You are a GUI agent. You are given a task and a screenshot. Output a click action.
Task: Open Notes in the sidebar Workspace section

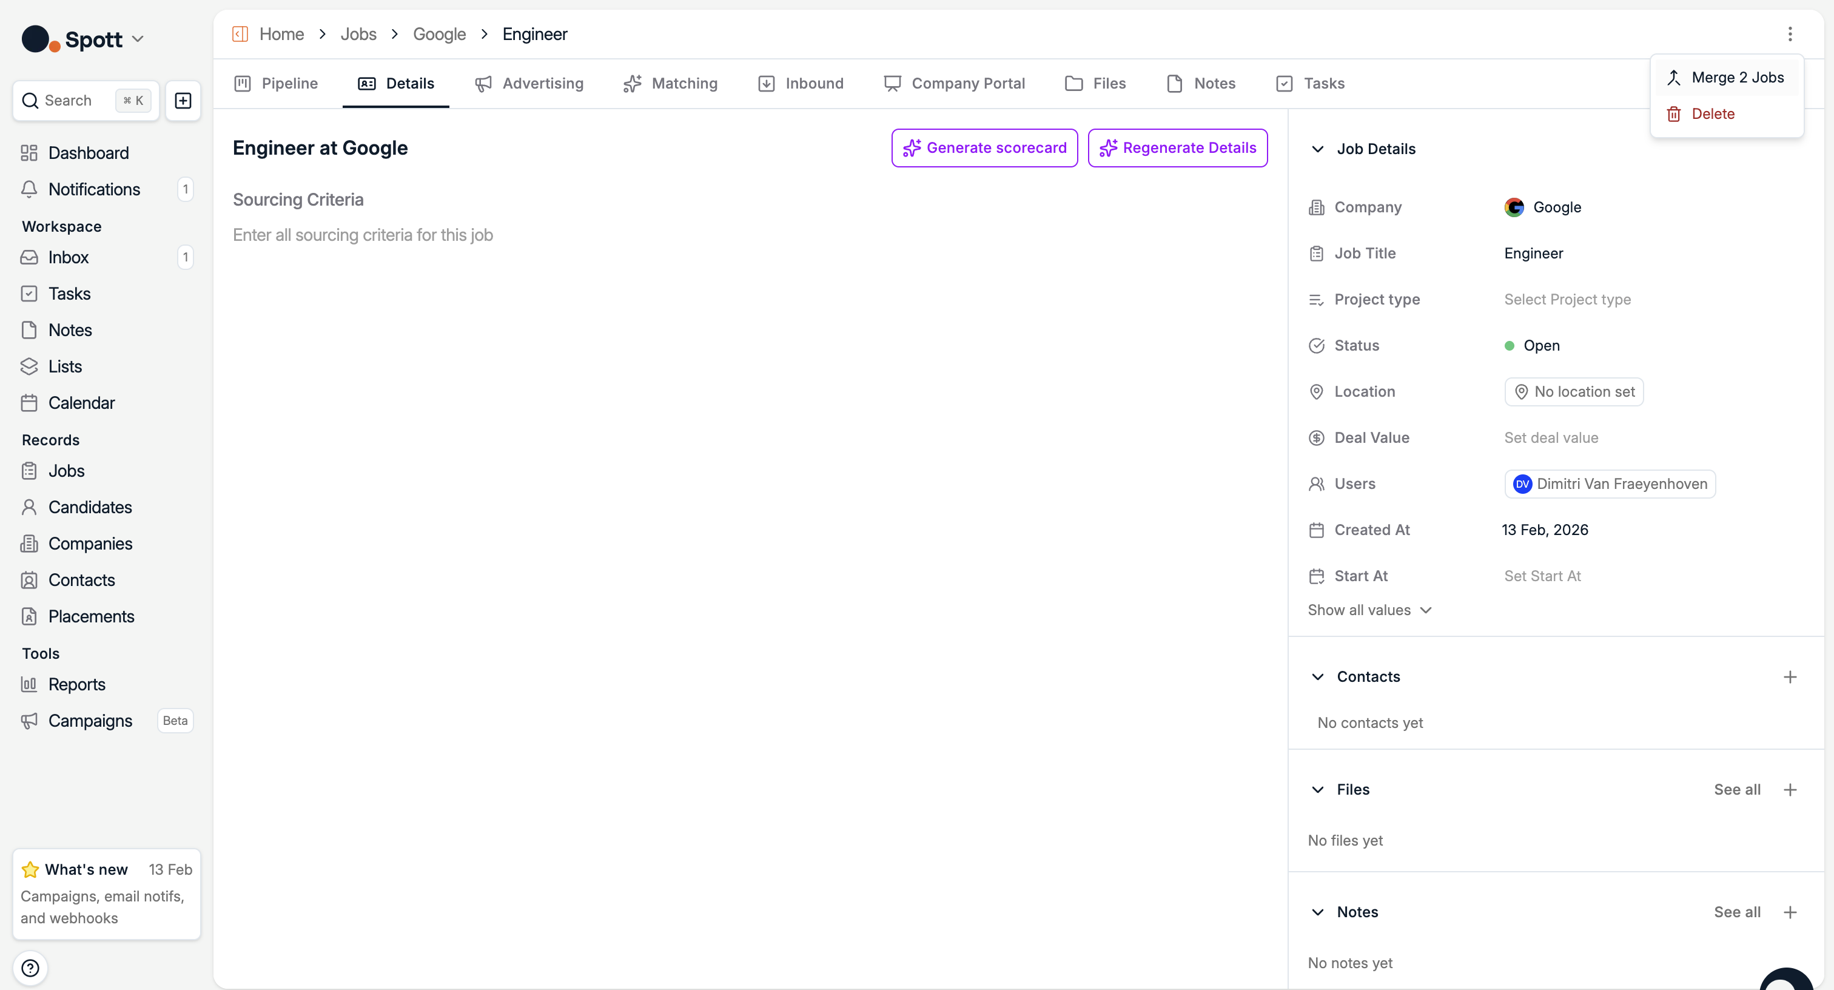(x=107, y=330)
